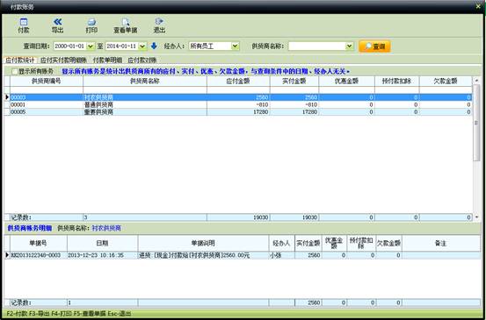Click the 日期 column header

point(103,243)
